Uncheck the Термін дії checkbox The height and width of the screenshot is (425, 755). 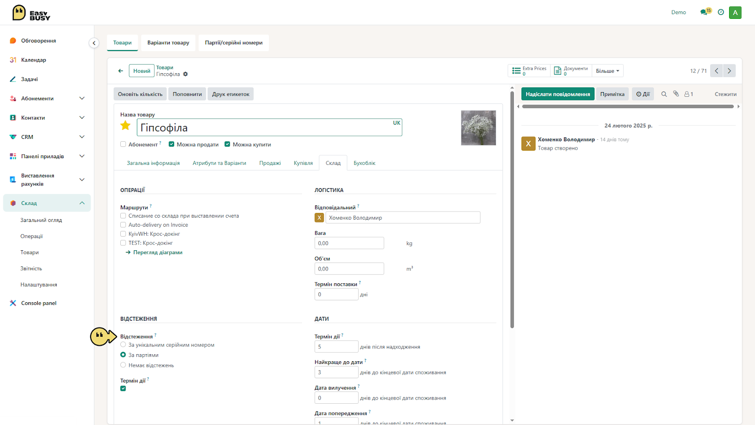tap(123, 389)
